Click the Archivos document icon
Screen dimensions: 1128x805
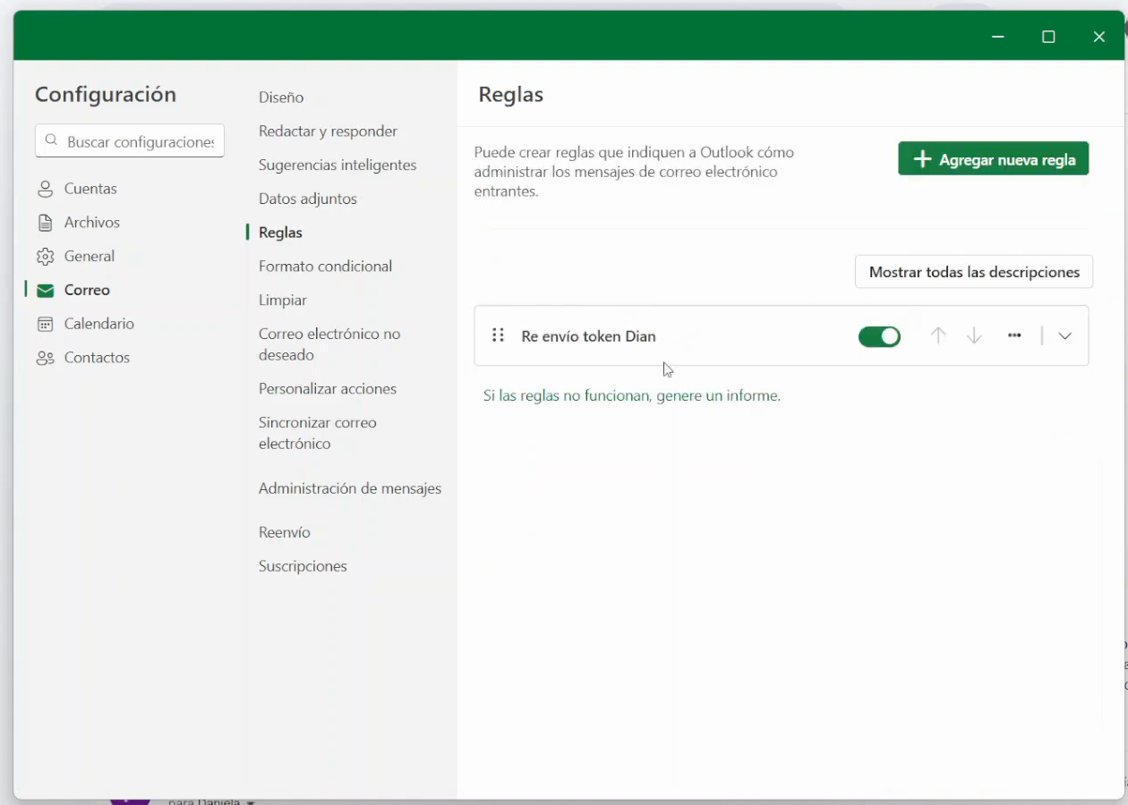[x=45, y=223]
